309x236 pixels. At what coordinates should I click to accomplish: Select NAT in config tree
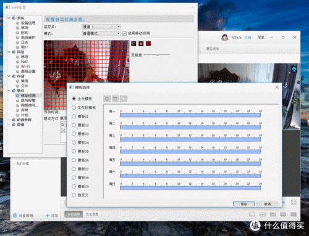point(24,62)
